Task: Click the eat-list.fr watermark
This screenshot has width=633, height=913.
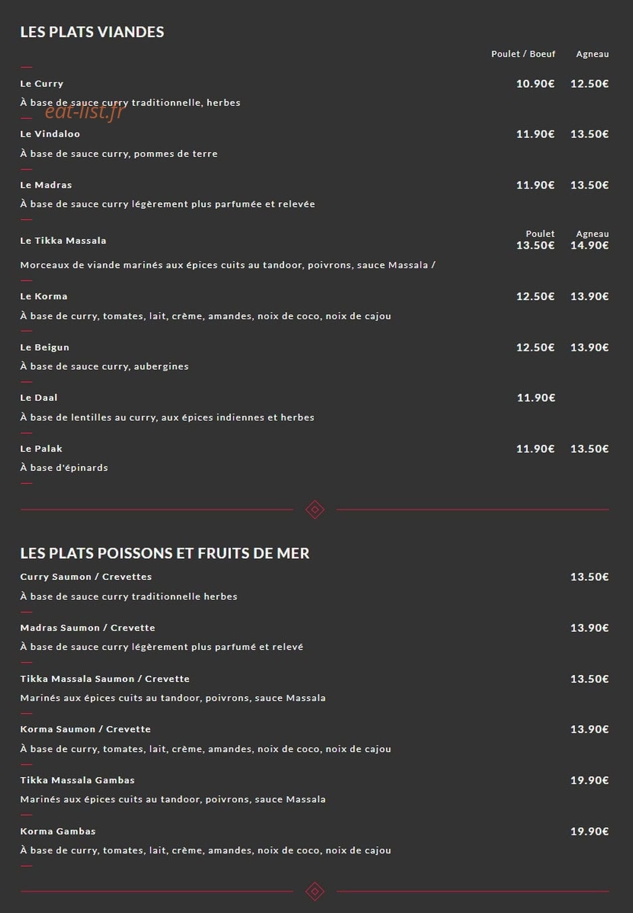Action: (x=85, y=111)
